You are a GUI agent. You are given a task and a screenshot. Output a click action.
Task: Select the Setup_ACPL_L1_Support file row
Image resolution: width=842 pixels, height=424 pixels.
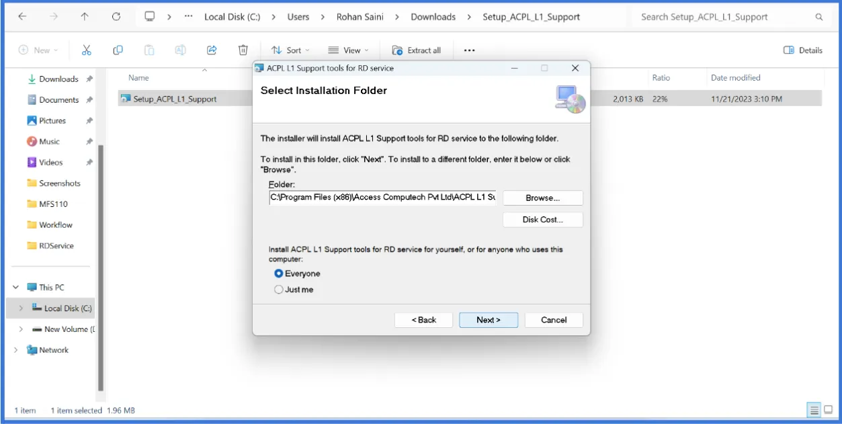(470, 99)
